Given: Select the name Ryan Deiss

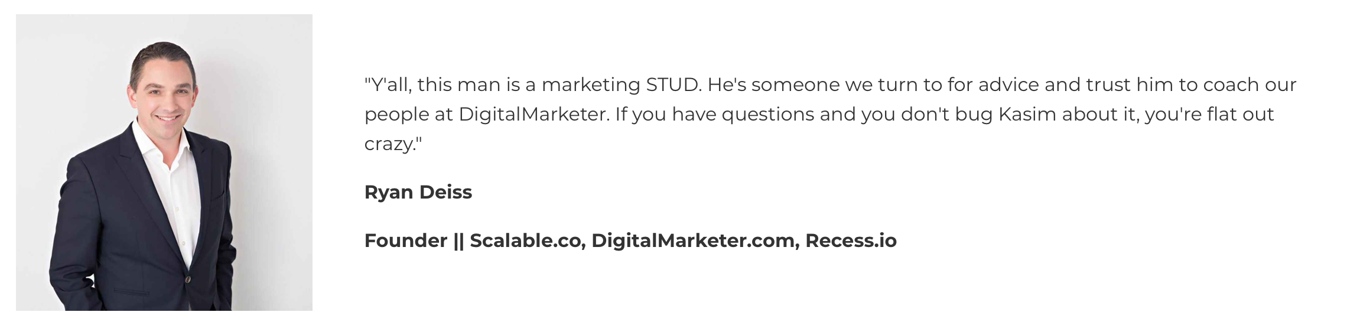Looking at the screenshot, I should point(418,192).
